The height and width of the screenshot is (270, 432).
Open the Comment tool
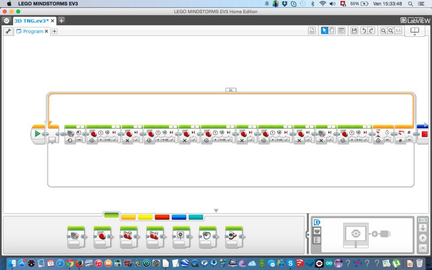click(341, 30)
